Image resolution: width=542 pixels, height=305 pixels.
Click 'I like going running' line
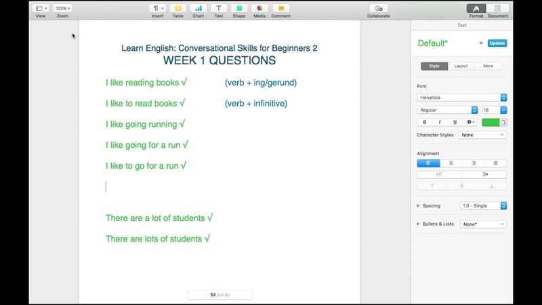[x=145, y=124]
